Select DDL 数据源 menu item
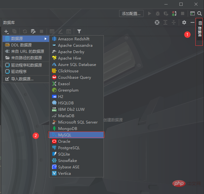The image size is (204, 194). (x=21, y=45)
